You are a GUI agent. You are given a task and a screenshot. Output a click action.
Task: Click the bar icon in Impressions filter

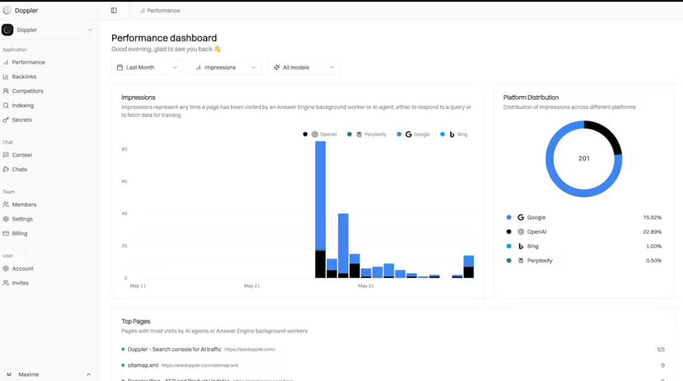click(198, 67)
